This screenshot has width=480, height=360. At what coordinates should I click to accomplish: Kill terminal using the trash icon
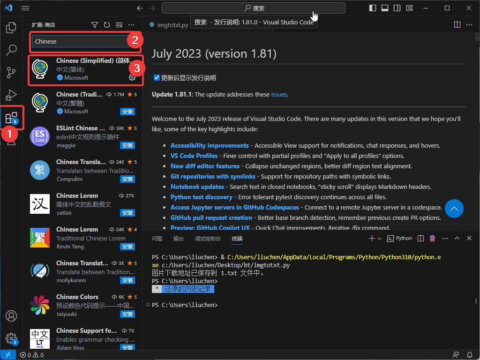pyautogui.click(x=433, y=239)
